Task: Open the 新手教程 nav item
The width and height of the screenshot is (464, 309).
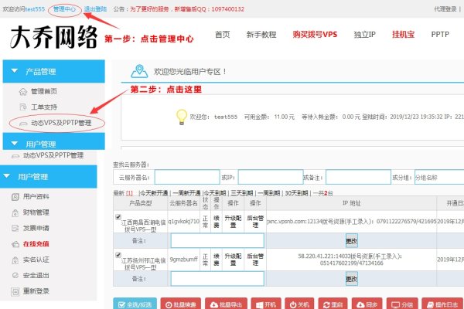Action: pos(261,35)
